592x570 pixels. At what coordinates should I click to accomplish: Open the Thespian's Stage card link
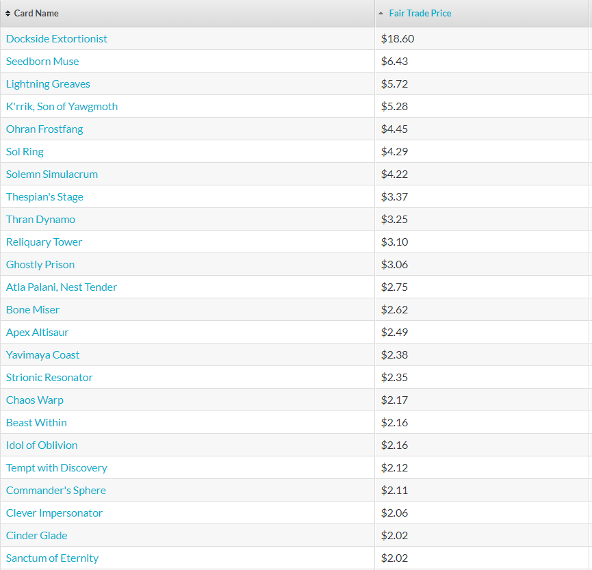click(x=44, y=196)
